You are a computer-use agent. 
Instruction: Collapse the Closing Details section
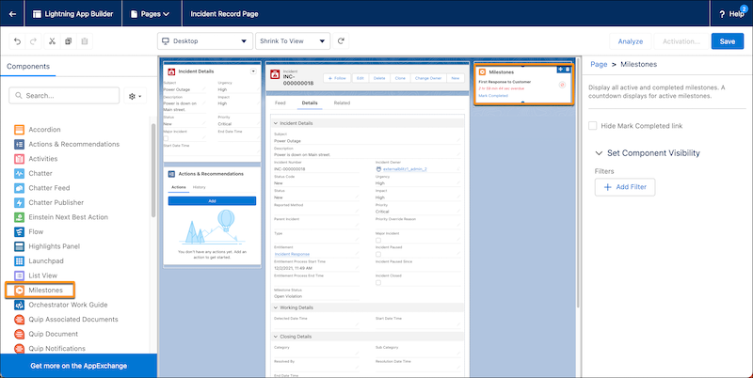(276, 337)
